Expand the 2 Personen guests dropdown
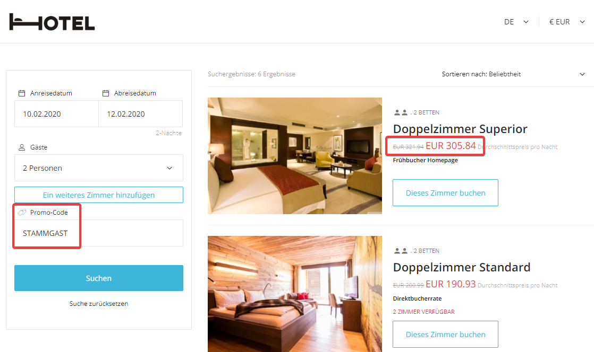This screenshot has height=352, width=594. (98, 168)
